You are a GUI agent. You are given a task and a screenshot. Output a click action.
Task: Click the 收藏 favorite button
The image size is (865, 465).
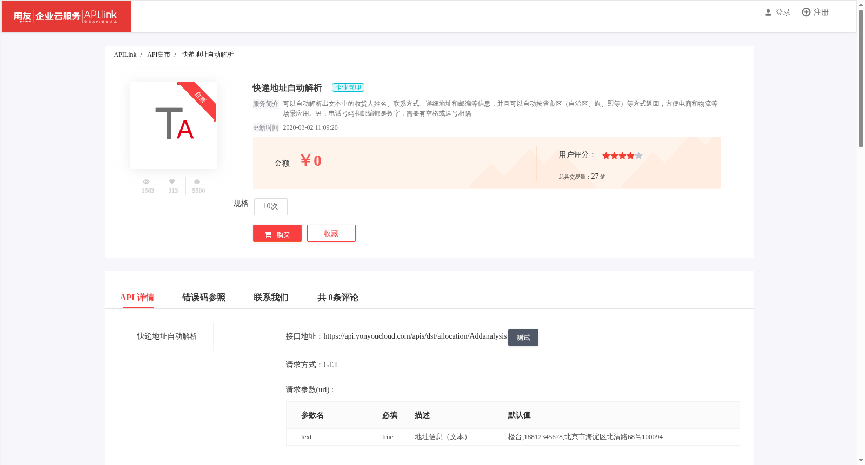tap(331, 233)
